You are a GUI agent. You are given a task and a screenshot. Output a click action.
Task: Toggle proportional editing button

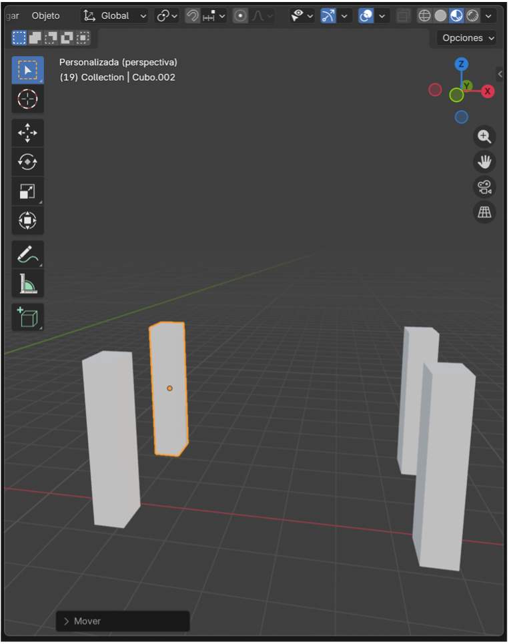[x=241, y=16]
